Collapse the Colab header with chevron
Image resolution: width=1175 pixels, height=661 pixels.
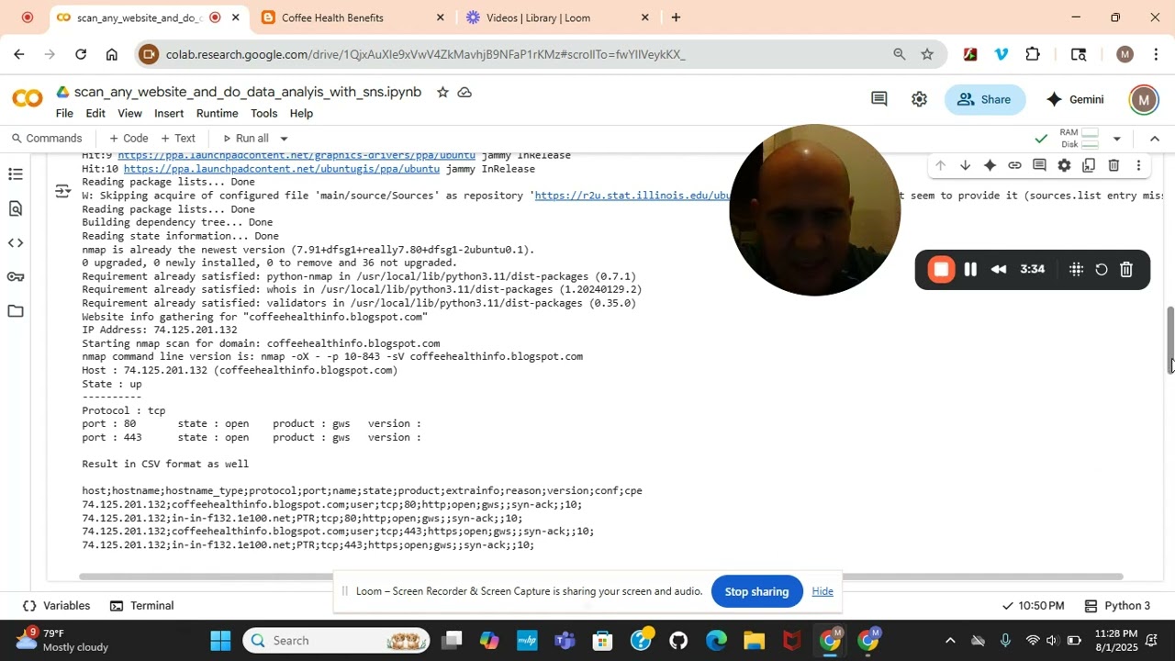pos(1155,139)
